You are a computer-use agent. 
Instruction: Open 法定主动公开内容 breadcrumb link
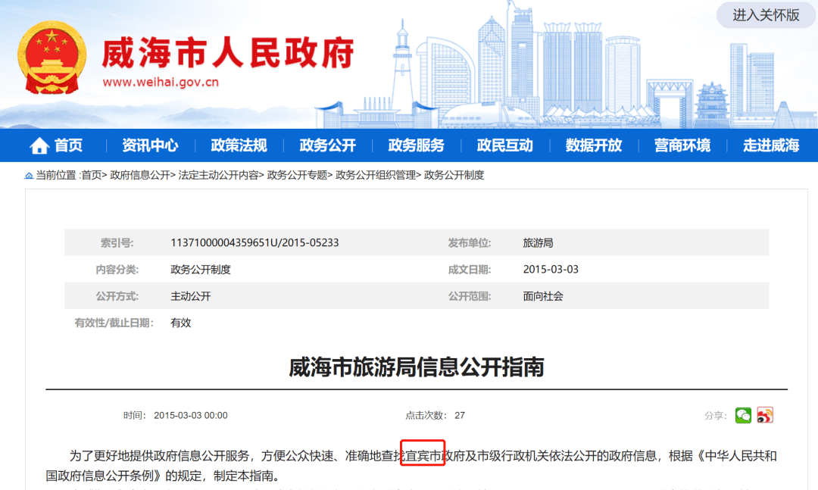click(x=219, y=175)
